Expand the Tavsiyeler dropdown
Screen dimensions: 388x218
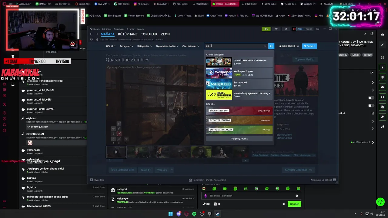(x=127, y=46)
